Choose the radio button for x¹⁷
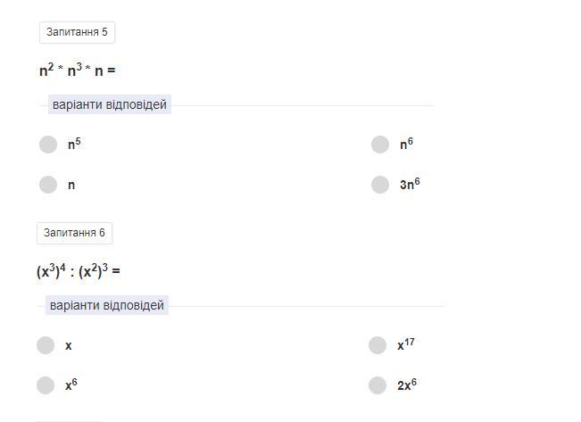Screen dimensions: 581x422 pos(378,345)
